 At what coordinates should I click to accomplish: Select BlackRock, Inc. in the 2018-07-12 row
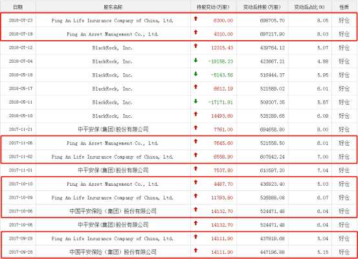click(x=112, y=48)
